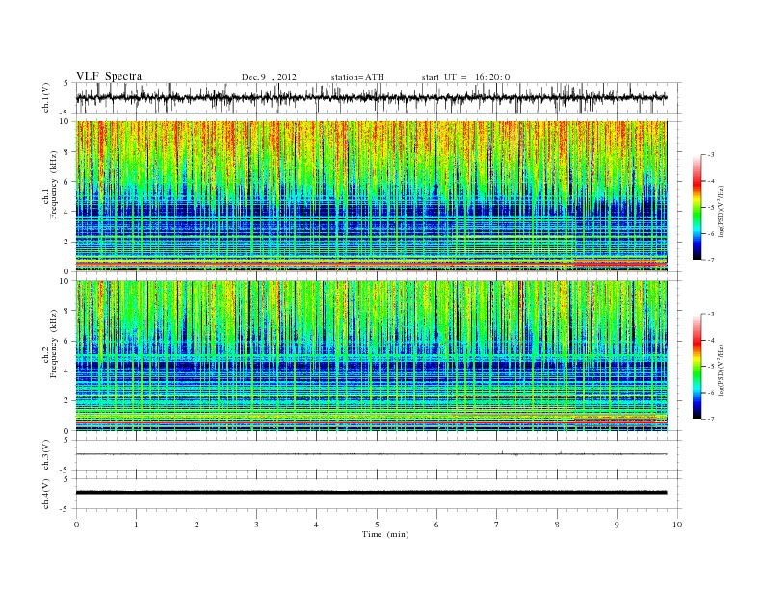Click the 'Time (min)' axis label
763x589 pixels.
pyautogui.click(x=385, y=534)
